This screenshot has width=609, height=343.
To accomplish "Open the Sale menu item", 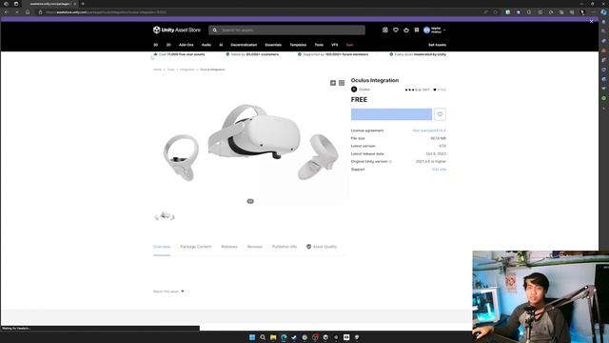I will (349, 45).
